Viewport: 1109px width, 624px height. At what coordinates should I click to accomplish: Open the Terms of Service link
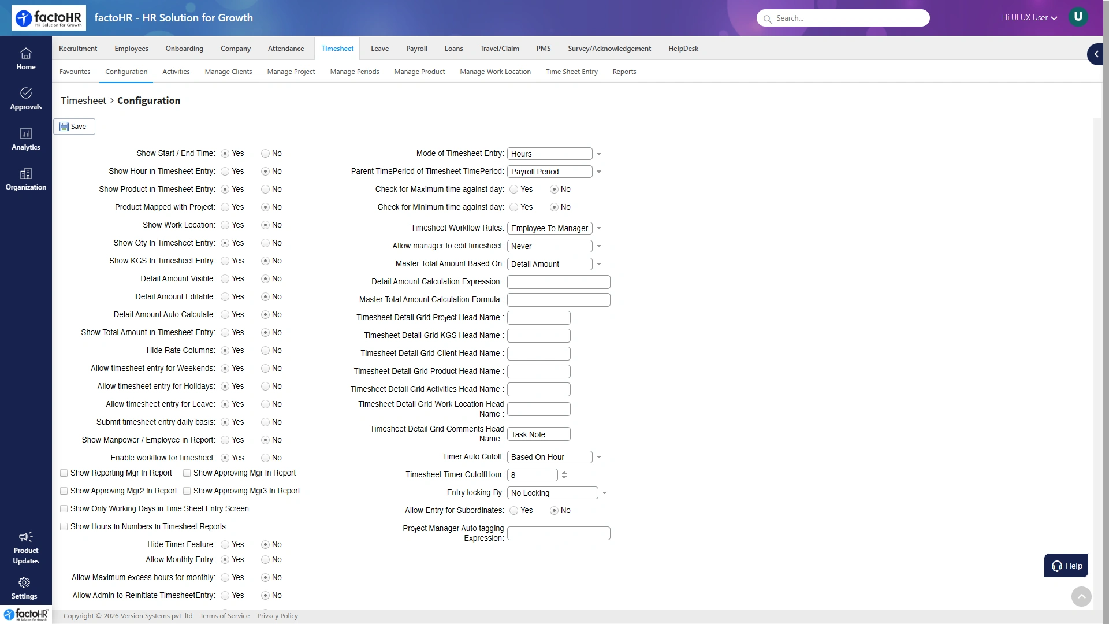point(225,616)
